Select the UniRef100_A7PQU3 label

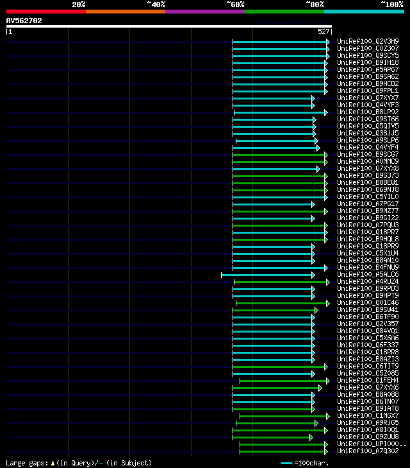click(x=368, y=225)
